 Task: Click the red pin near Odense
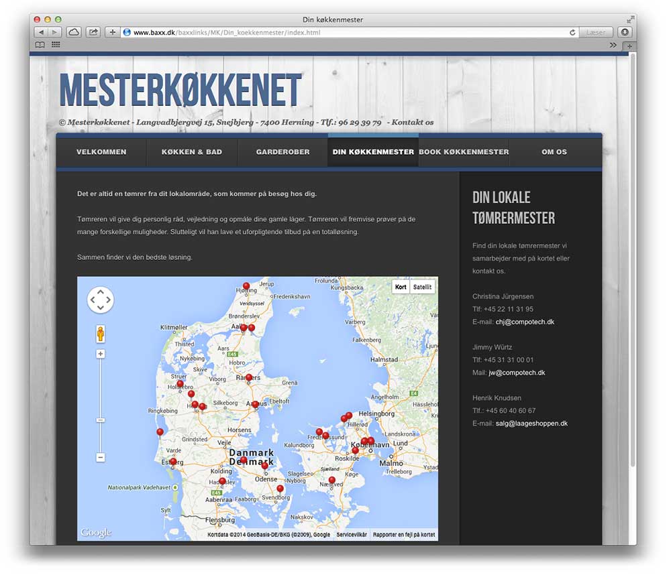pos(265,466)
